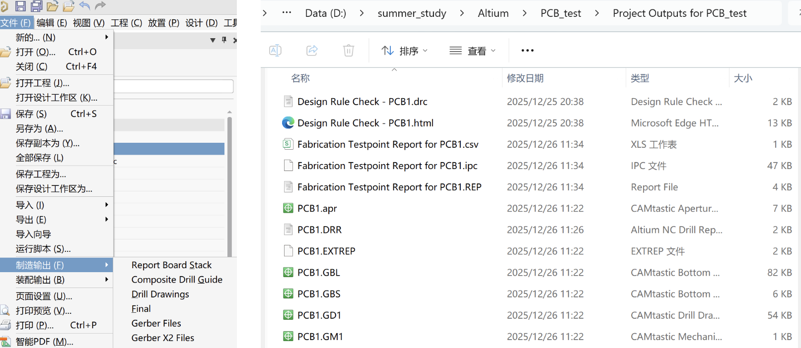Viewport: 801px width, 348px height.
Task: Click the open project icon in toolbar
Action: pyautogui.click(x=69, y=6)
